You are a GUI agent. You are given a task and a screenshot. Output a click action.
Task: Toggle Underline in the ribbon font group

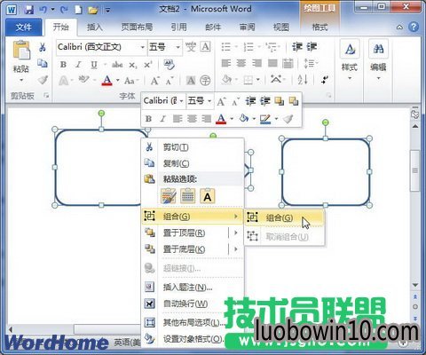tap(94, 65)
